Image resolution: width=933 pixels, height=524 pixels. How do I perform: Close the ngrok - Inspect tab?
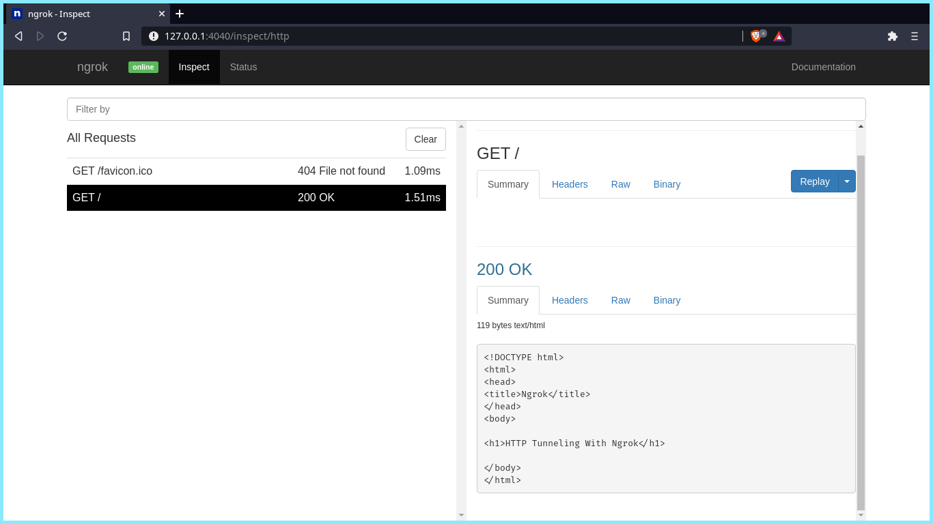click(162, 14)
